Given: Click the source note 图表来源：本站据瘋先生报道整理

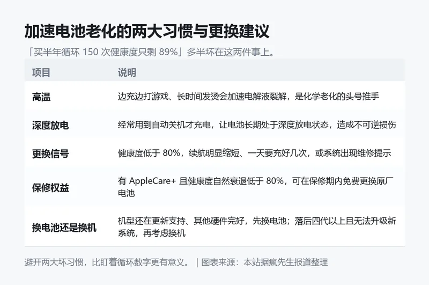Looking at the screenshot, I should [264, 262].
